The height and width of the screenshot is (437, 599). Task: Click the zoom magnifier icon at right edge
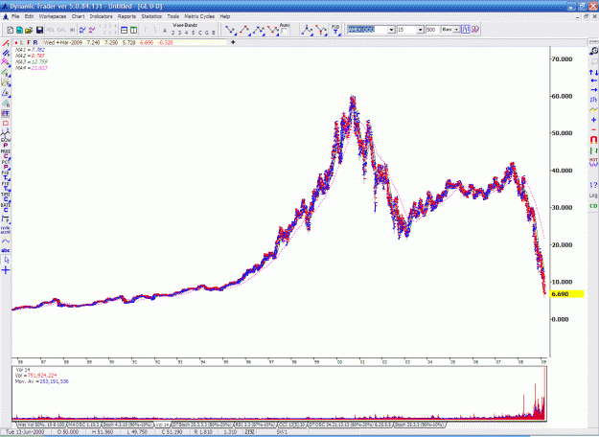[593, 51]
